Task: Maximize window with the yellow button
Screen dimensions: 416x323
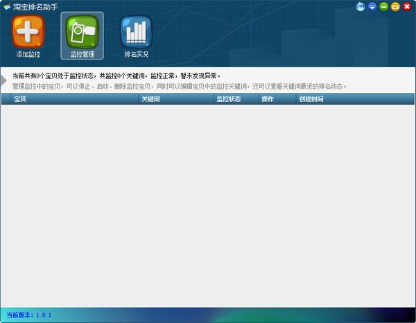Action: (395, 7)
